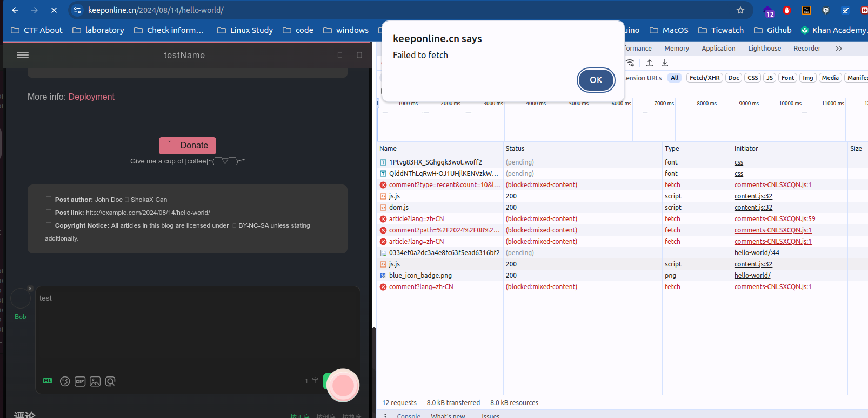The image size is (868, 418).
Task: Open the hamburger menu beside testName
Action: [x=23, y=55]
